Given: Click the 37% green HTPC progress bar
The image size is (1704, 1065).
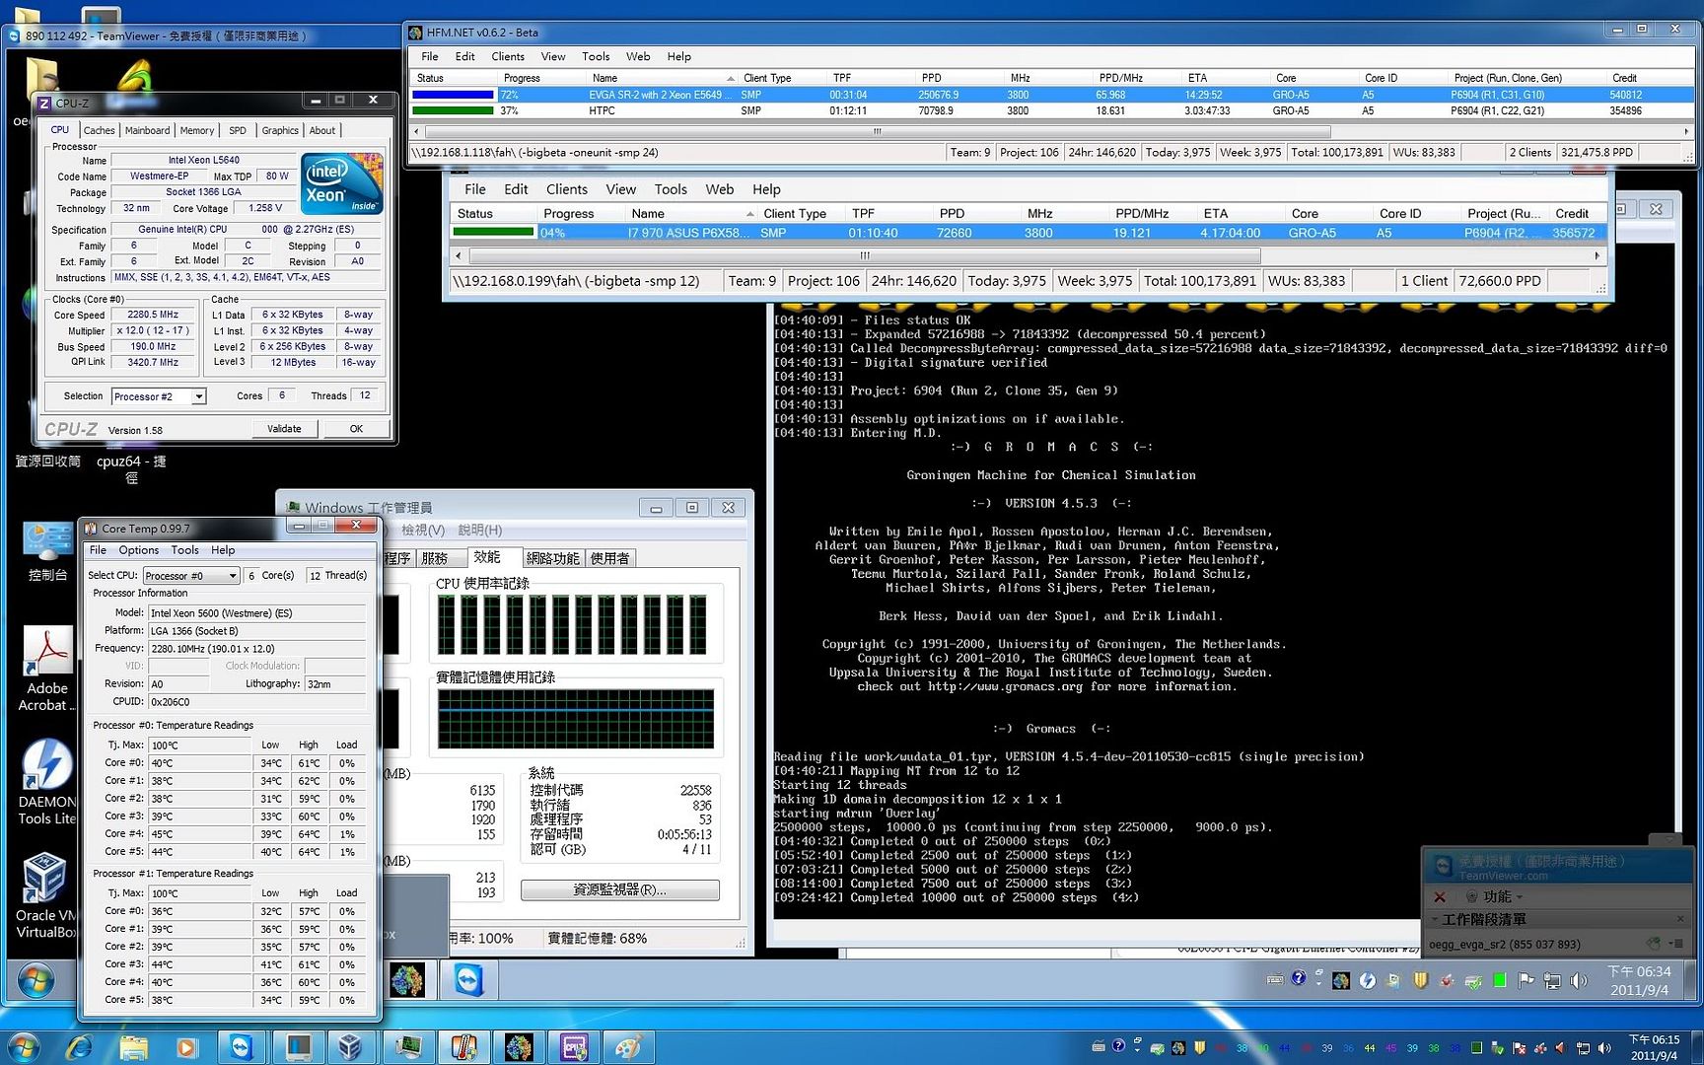Looking at the screenshot, I should 453,110.
